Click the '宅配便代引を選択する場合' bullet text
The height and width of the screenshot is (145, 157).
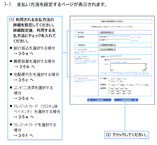(36, 74)
